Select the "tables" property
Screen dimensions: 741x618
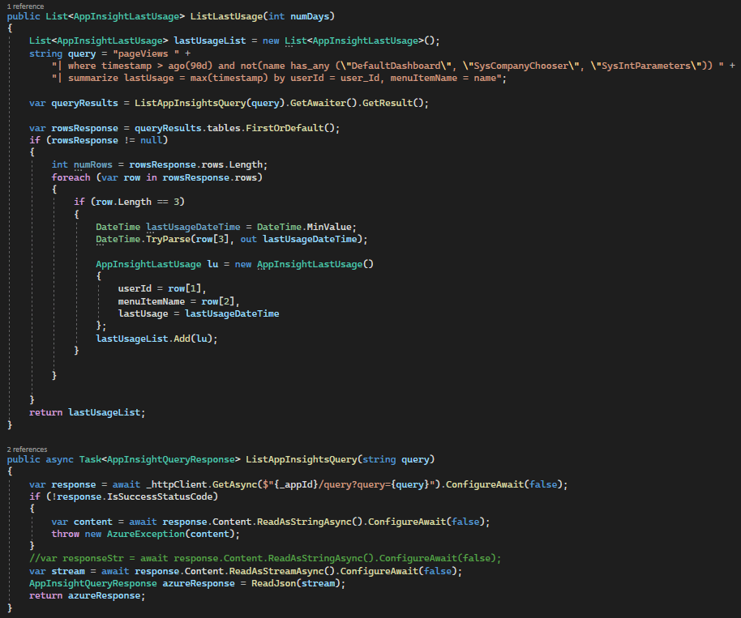pos(224,129)
